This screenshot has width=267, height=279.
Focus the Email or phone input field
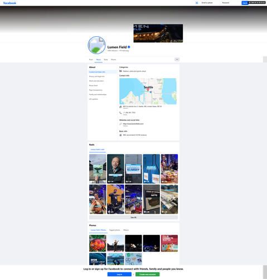point(210,3)
